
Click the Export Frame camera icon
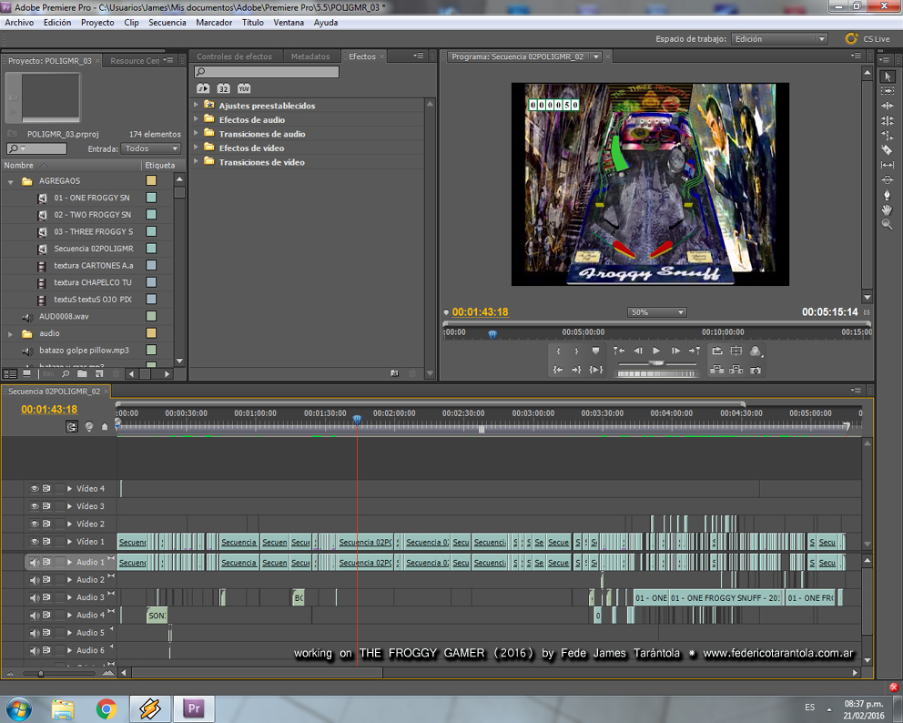756,370
